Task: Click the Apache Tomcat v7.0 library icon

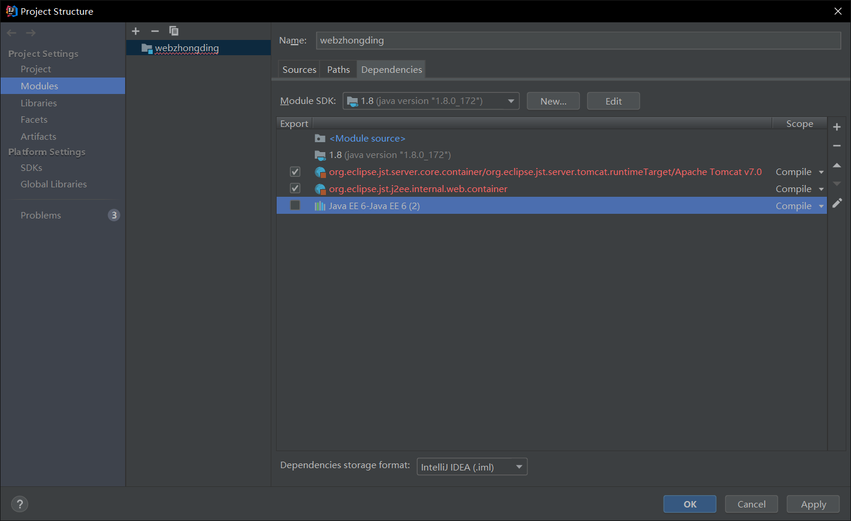Action: click(320, 172)
